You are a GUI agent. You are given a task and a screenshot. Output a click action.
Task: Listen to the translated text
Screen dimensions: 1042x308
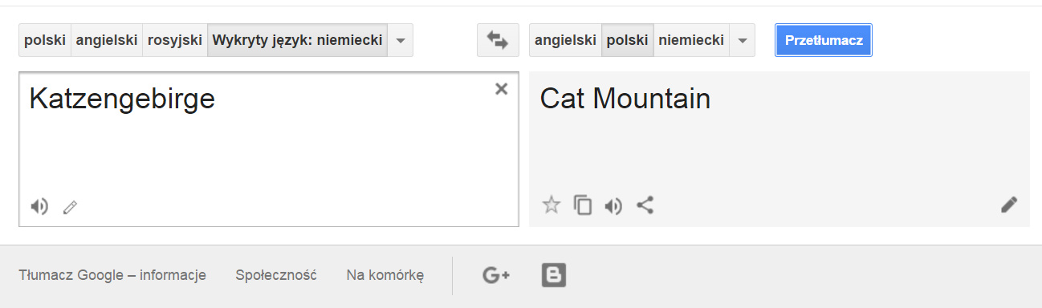click(613, 206)
